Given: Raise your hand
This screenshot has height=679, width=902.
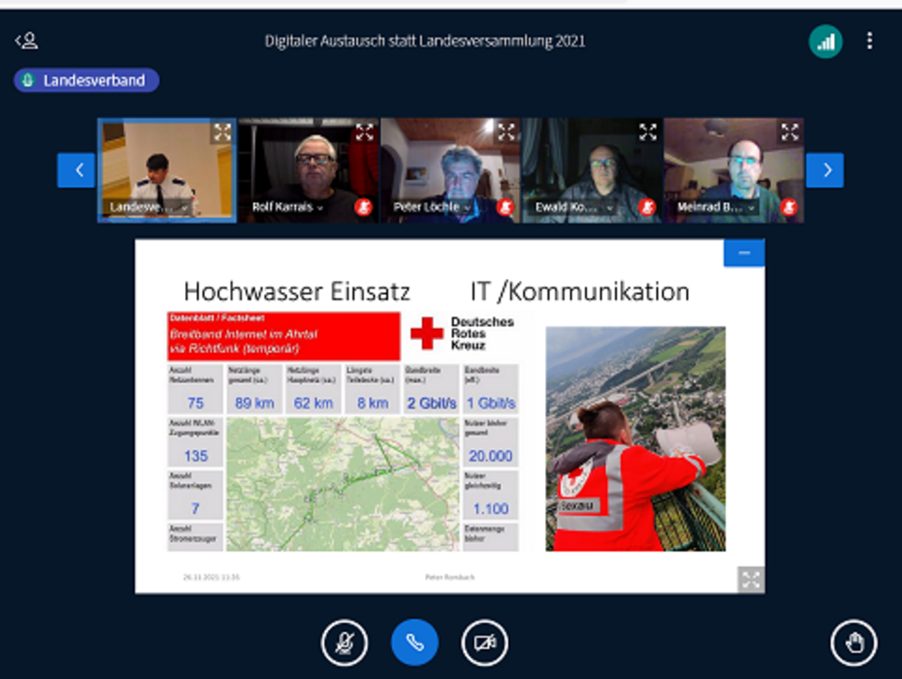Looking at the screenshot, I should (x=854, y=643).
